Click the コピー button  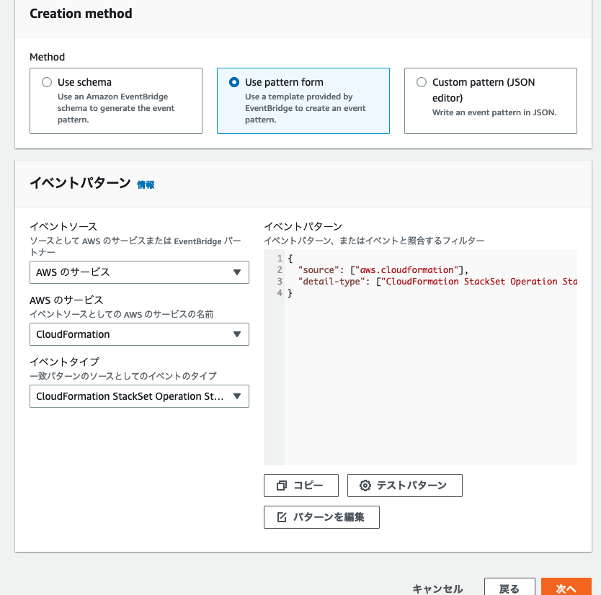point(301,486)
